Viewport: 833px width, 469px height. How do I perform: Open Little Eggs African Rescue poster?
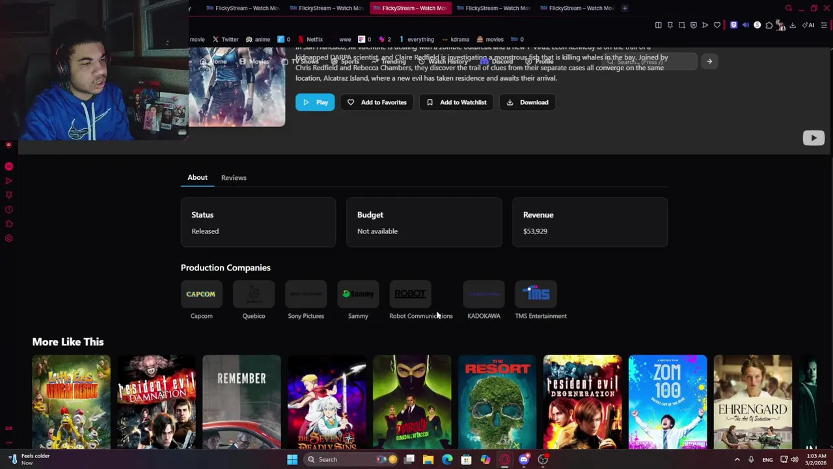72,402
